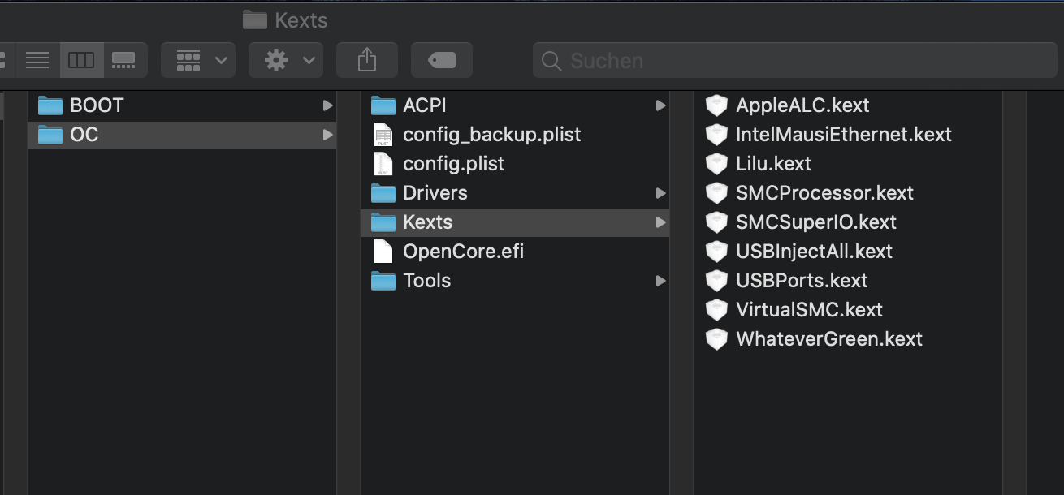The width and height of the screenshot is (1064, 495).
Task: Expand the OC folder arrow
Action: click(x=327, y=135)
